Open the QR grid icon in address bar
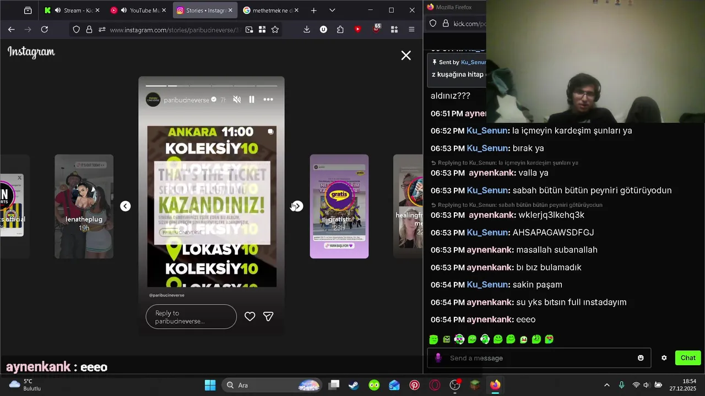705x396 pixels. click(262, 30)
